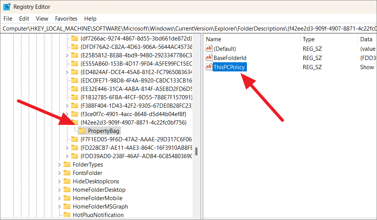Expand the FolderTypes key

pos(59,165)
